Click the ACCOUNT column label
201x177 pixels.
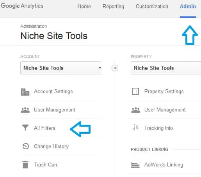[x=30, y=57]
